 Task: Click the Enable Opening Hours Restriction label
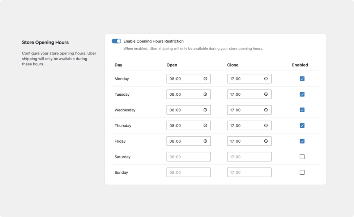pos(153,41)
